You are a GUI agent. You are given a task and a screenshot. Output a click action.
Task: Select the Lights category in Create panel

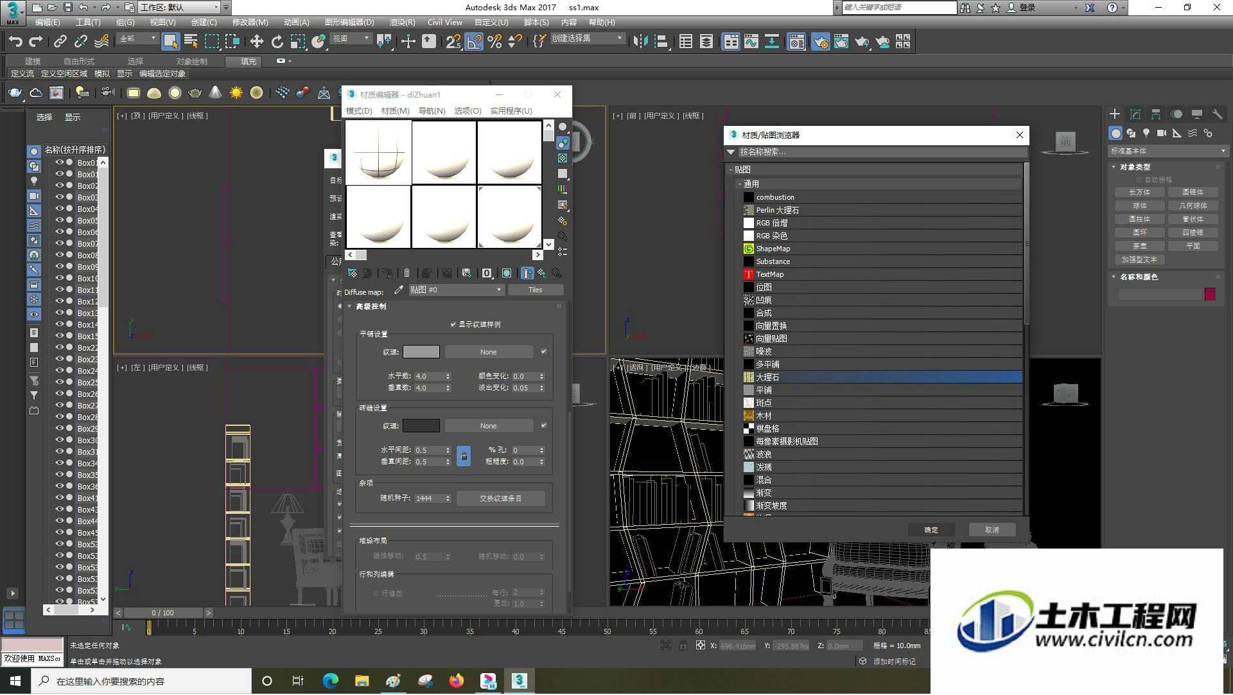tap(1146, 133)
